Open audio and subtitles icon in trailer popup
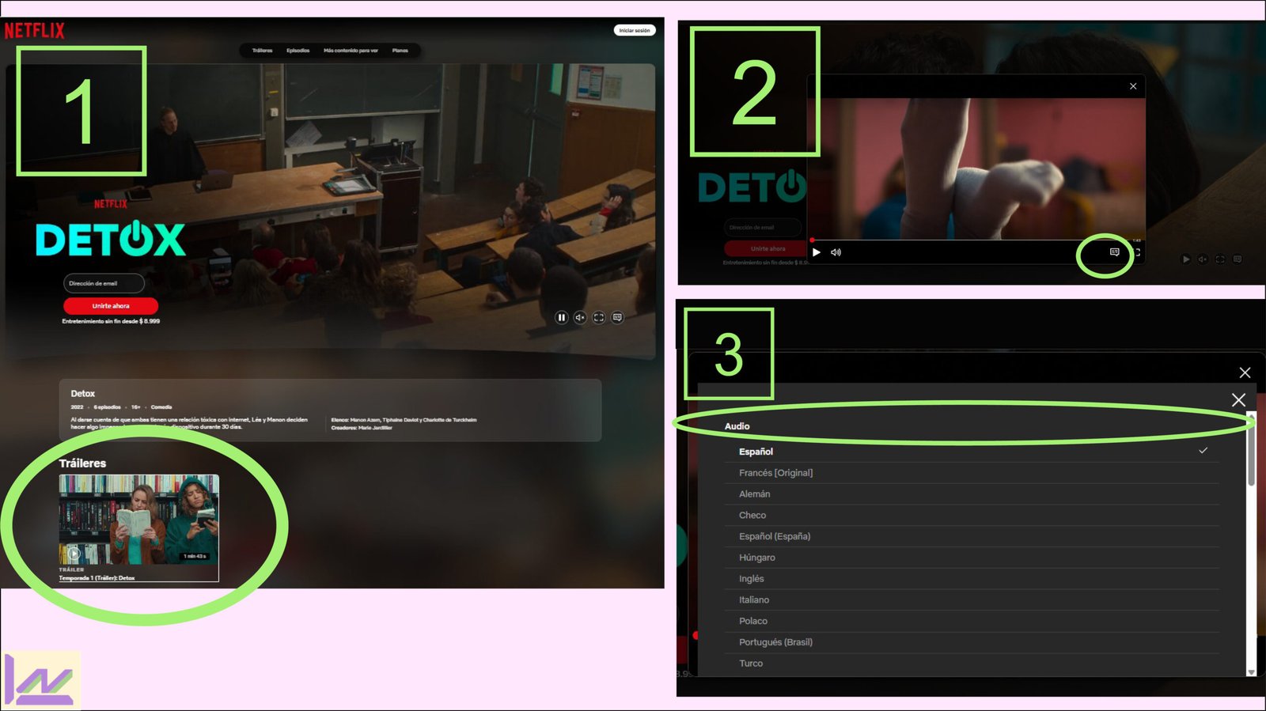Screen dimensions: 1266x711 pyautogui.click(x=1114, y=252)
